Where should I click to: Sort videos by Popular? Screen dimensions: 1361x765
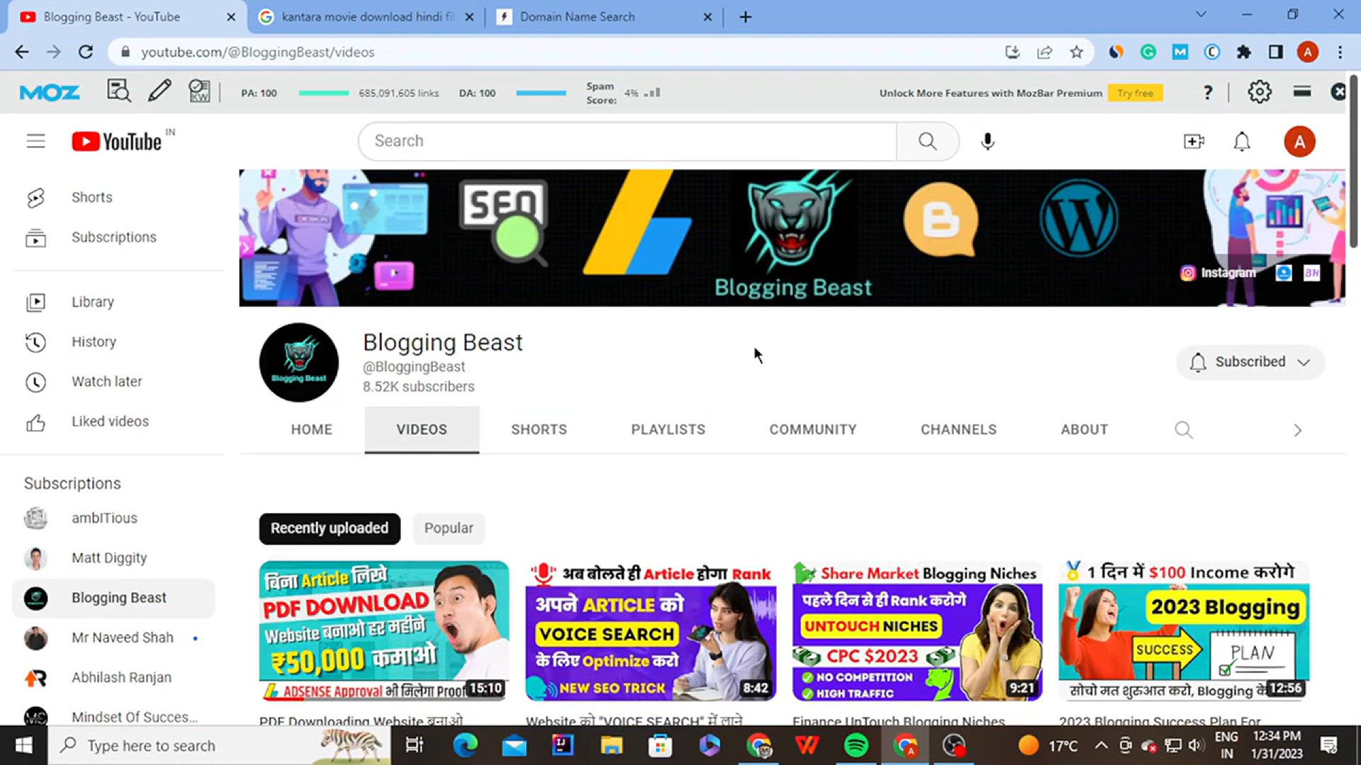point(449,528)
